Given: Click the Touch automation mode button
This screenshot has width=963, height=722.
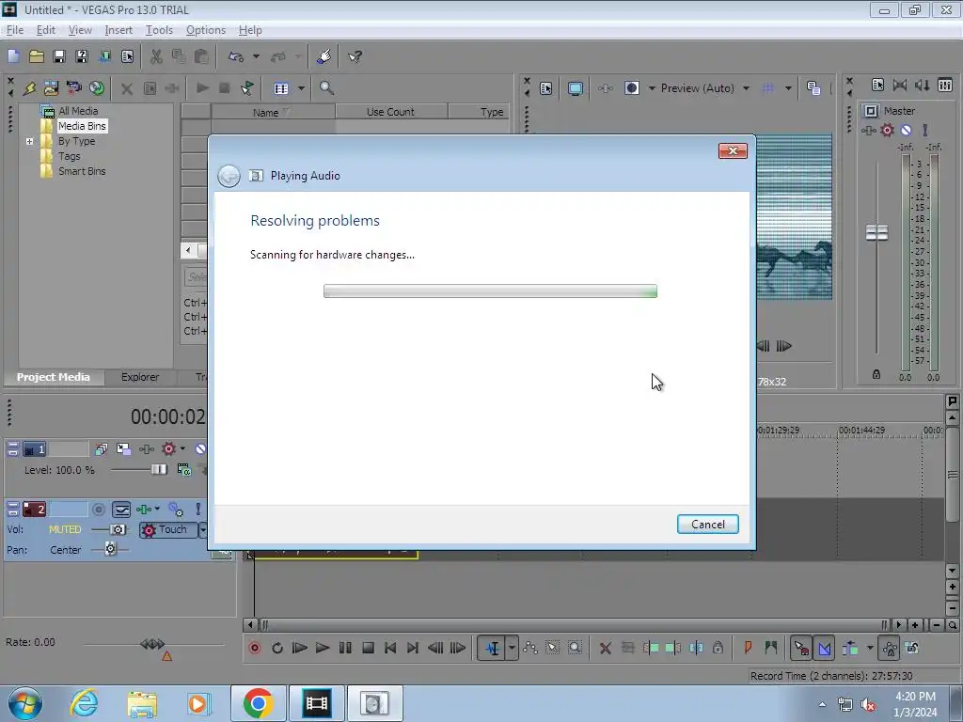Looking at the screenshot, I should [x=167, y=530].
